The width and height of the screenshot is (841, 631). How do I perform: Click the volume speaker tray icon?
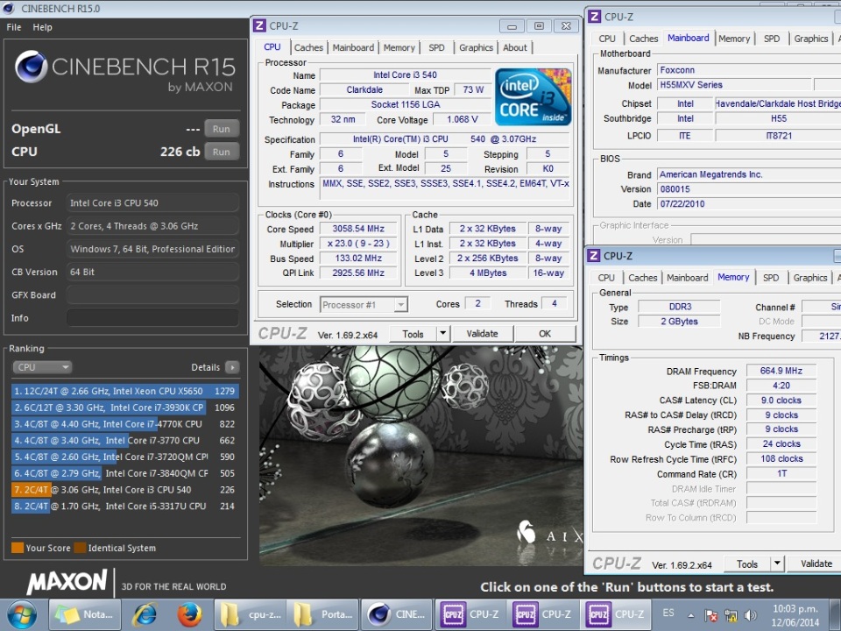click(x=751, y=615)
